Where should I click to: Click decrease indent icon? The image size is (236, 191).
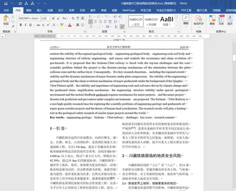pos(115,17)
